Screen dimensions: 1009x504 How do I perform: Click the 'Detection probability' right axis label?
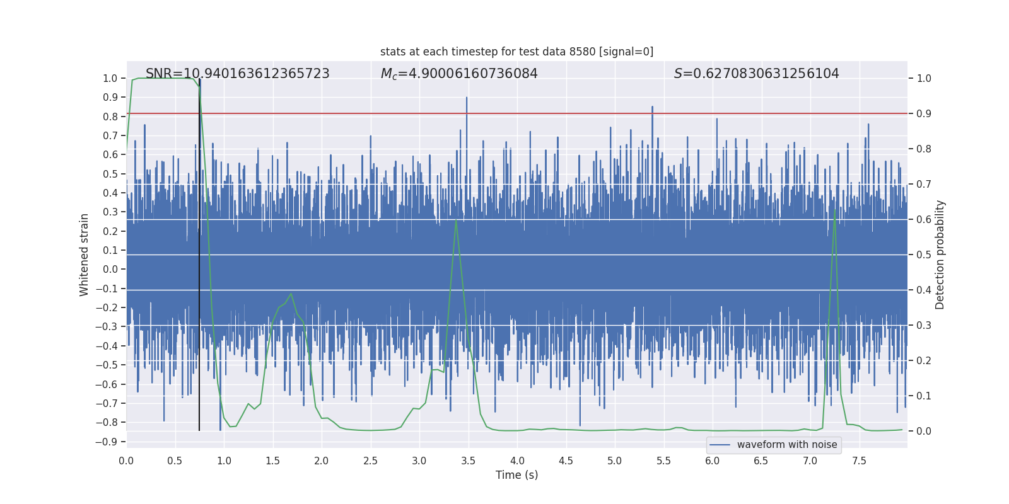pyautogui.click(x=940, y=255)
